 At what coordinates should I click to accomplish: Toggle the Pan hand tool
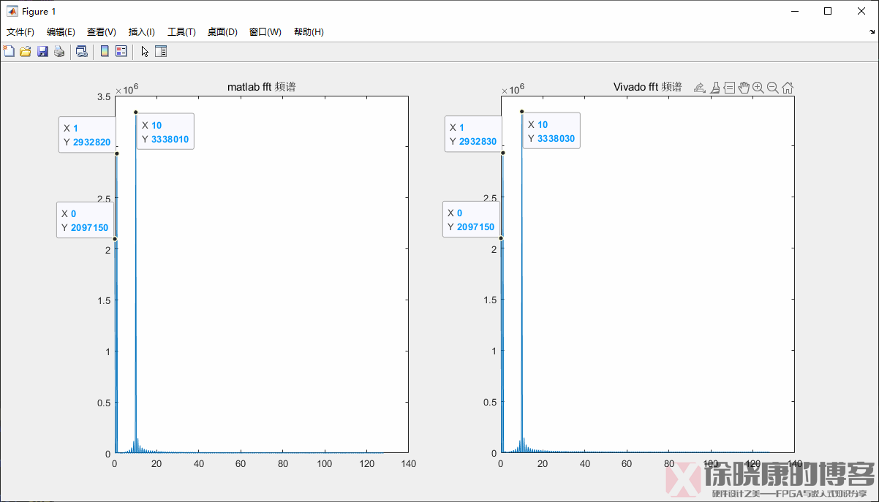[x=744, y=87]
